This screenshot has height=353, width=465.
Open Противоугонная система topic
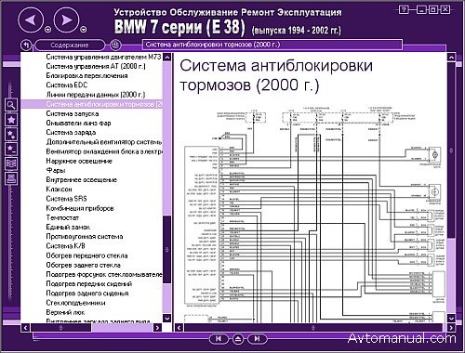click(x=85, y=237)
